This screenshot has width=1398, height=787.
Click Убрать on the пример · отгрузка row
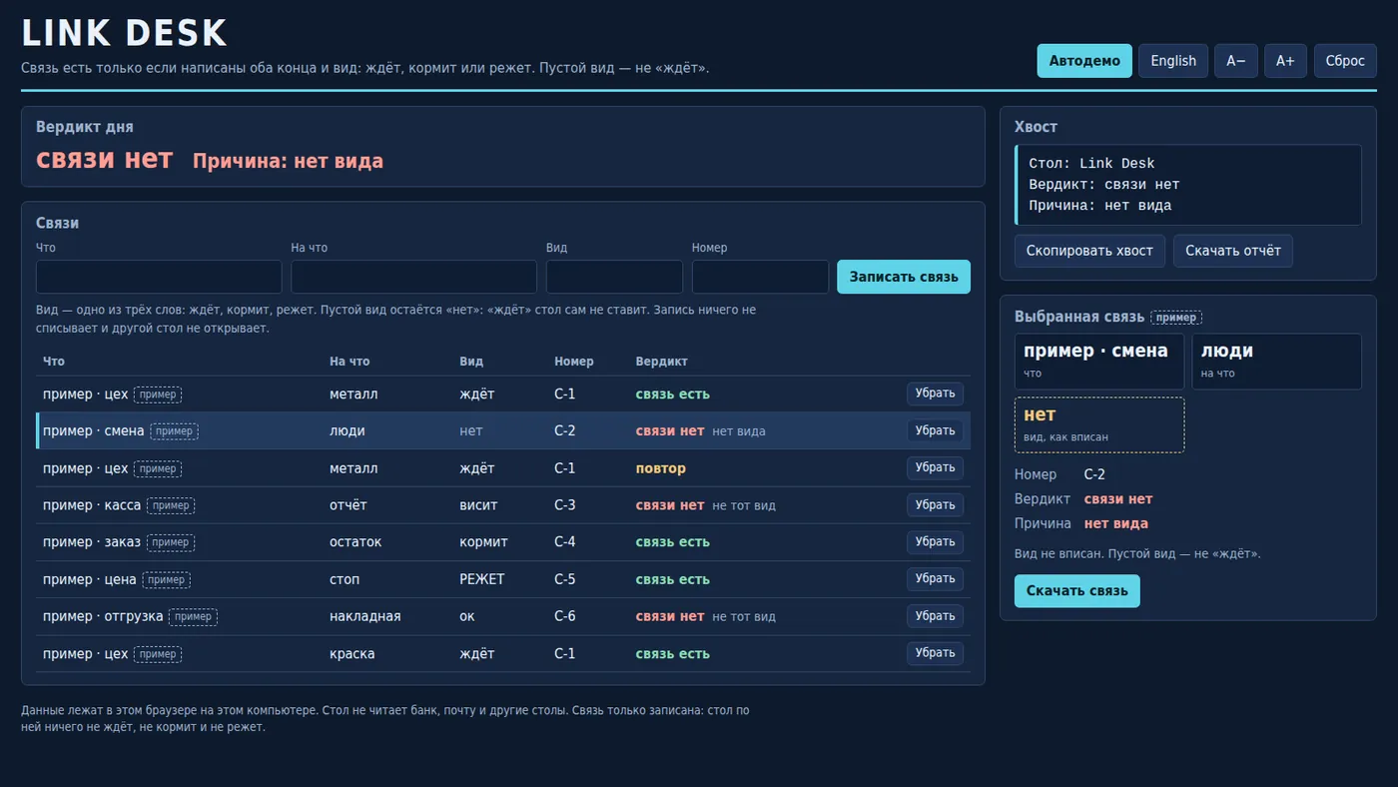tap(936, 615)
